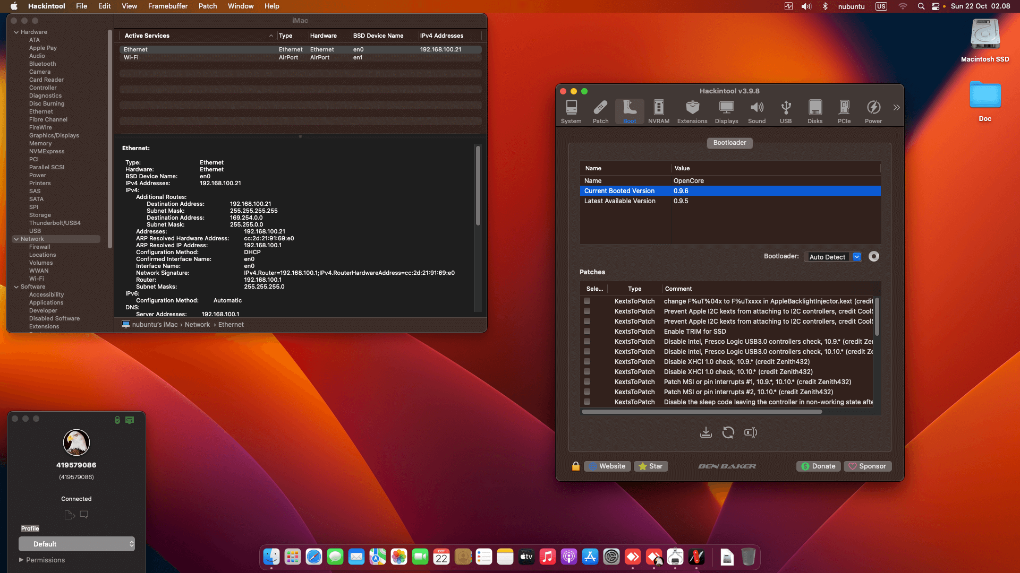1020x573 pixels.
Task: Open the Bootloader Auto Detect dropdown
Action: 833,257
